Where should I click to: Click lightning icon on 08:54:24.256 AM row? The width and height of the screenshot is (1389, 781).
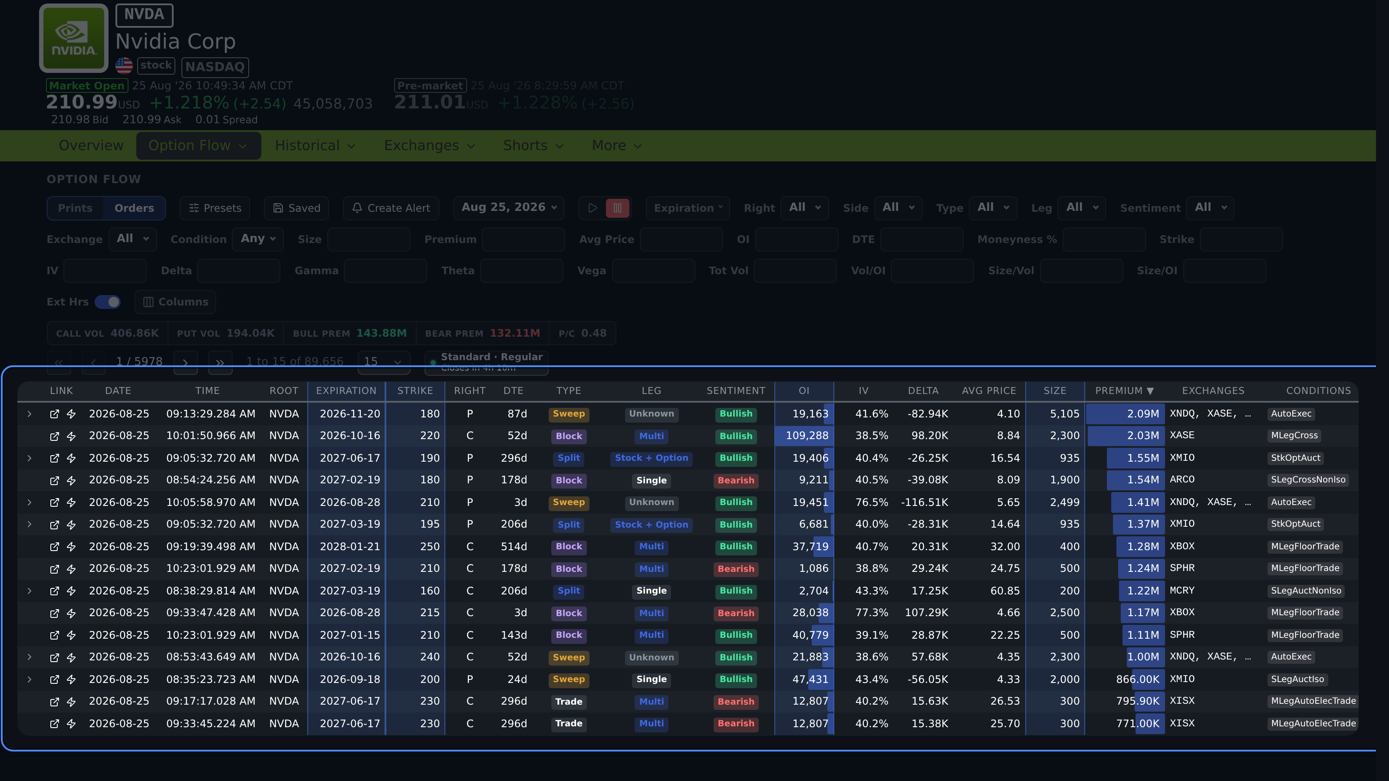click(71, 480)
